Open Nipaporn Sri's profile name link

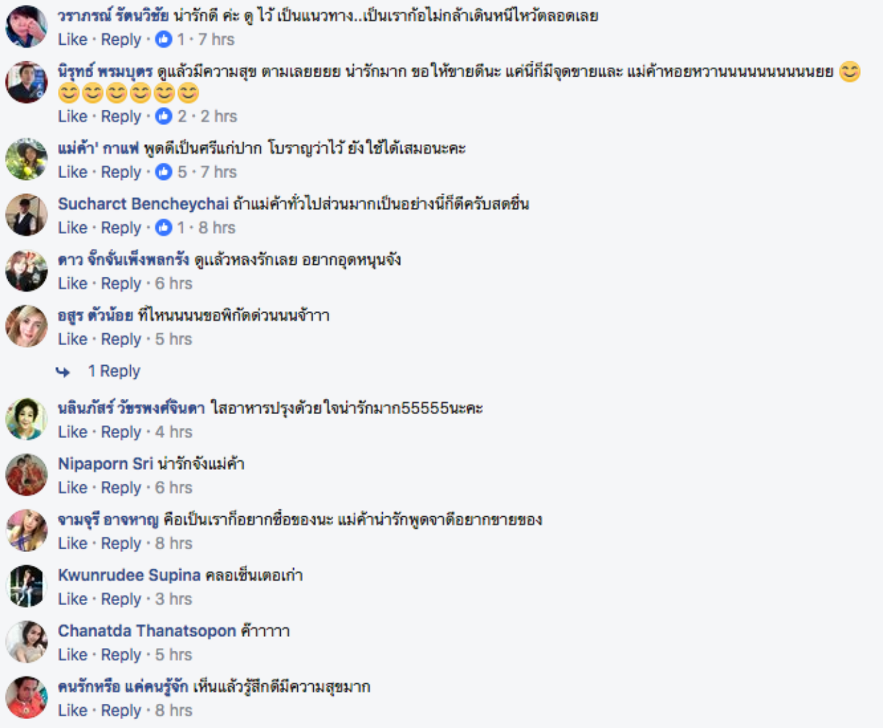106,464
